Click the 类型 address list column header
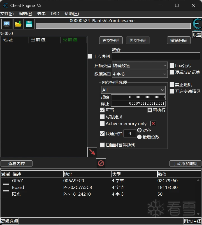 [x=134, y=174]
